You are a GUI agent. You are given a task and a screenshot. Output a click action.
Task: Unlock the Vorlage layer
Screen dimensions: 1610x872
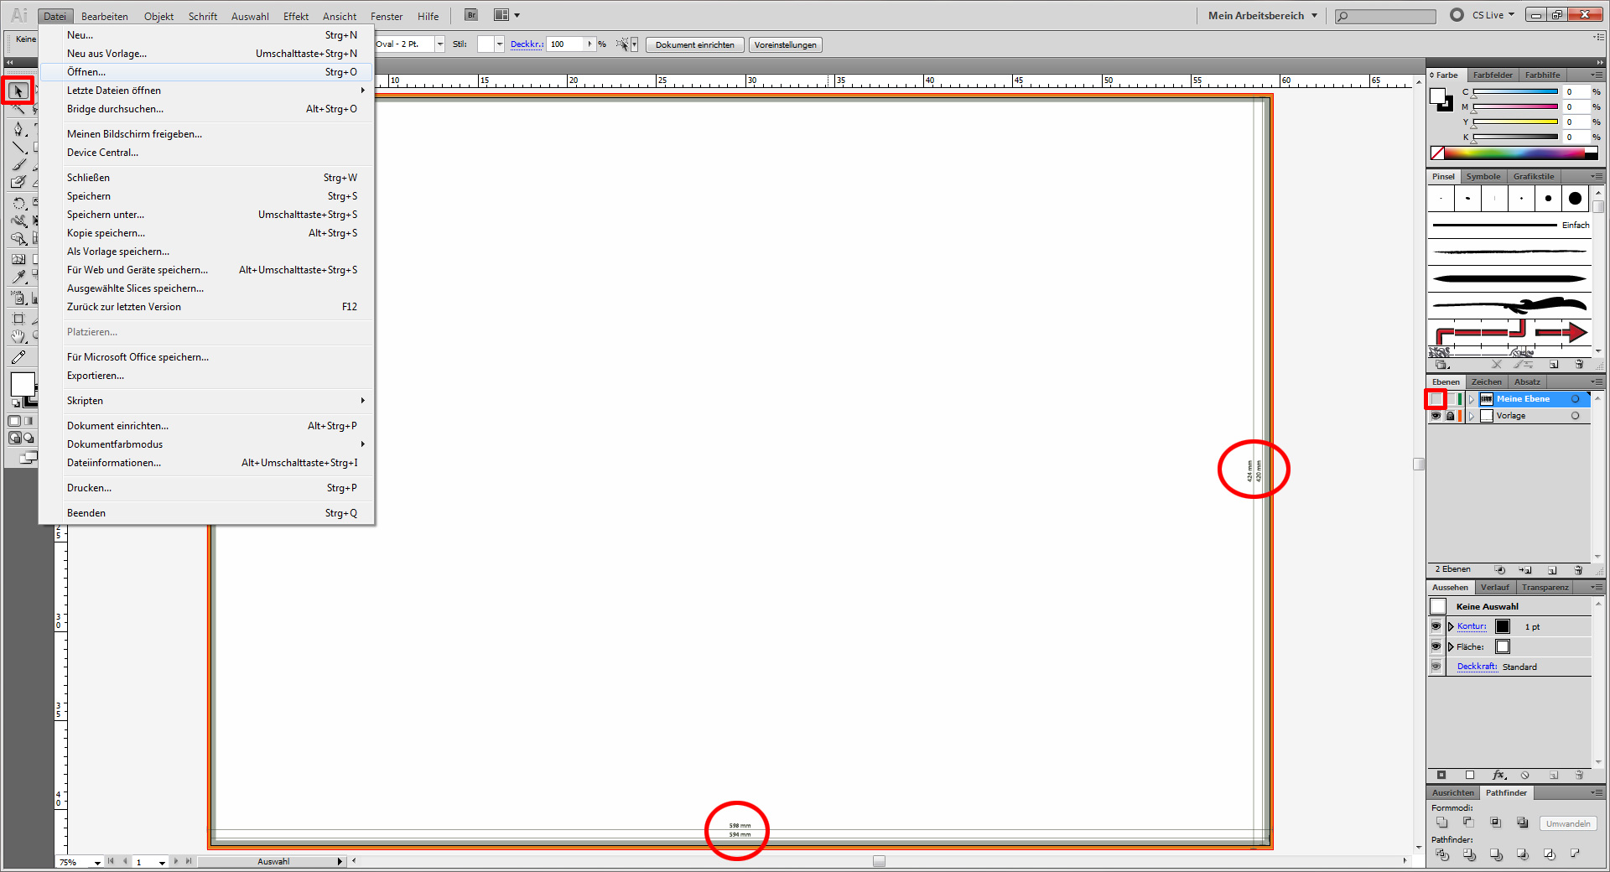(1452, 416)
